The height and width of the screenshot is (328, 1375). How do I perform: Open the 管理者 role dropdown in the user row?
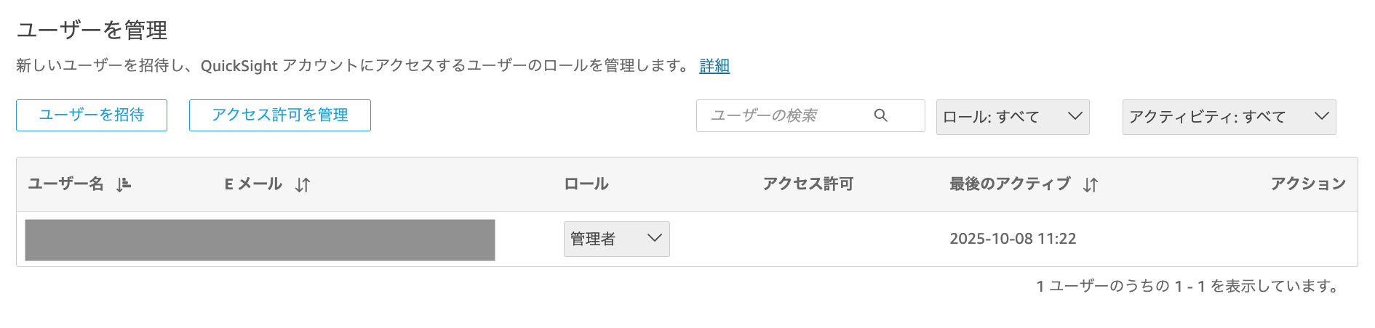pyautogui.click(x=616, y=239)
